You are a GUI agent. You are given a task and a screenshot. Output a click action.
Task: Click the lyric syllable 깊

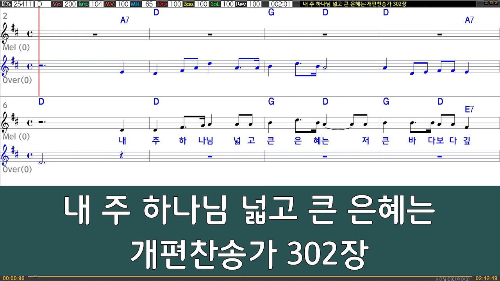click(466, 141)
